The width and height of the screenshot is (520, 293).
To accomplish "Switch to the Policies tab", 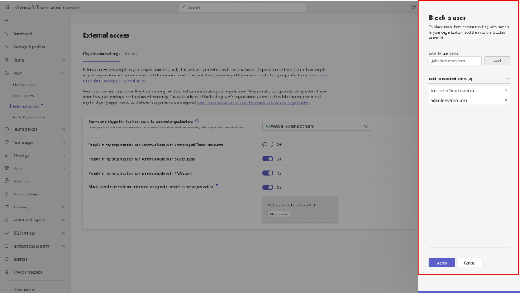I will 131,54.
